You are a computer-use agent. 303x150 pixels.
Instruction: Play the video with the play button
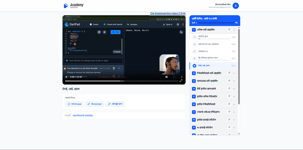(66, 77)
